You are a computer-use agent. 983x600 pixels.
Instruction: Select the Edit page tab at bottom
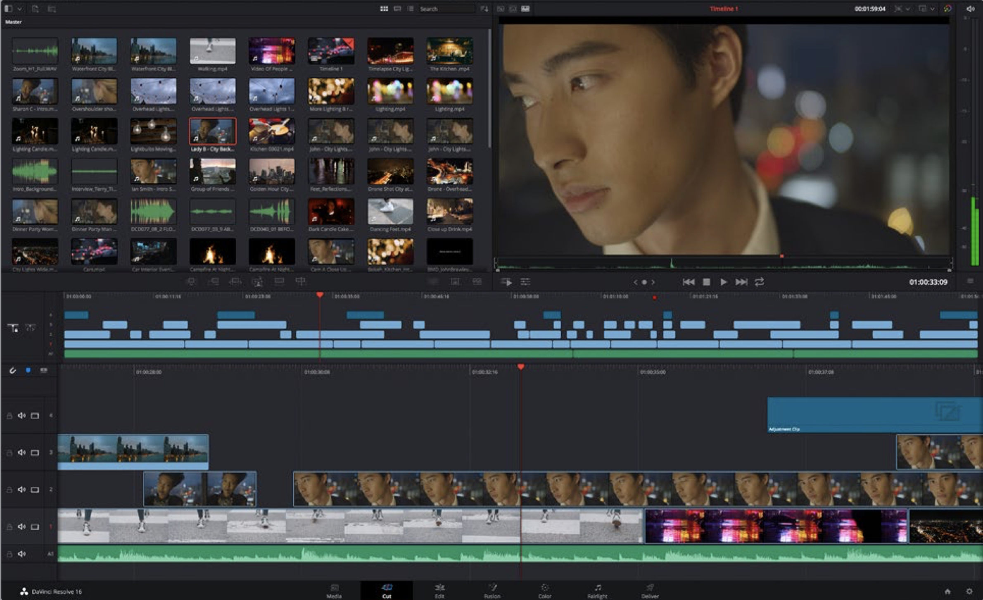[437, 591]
